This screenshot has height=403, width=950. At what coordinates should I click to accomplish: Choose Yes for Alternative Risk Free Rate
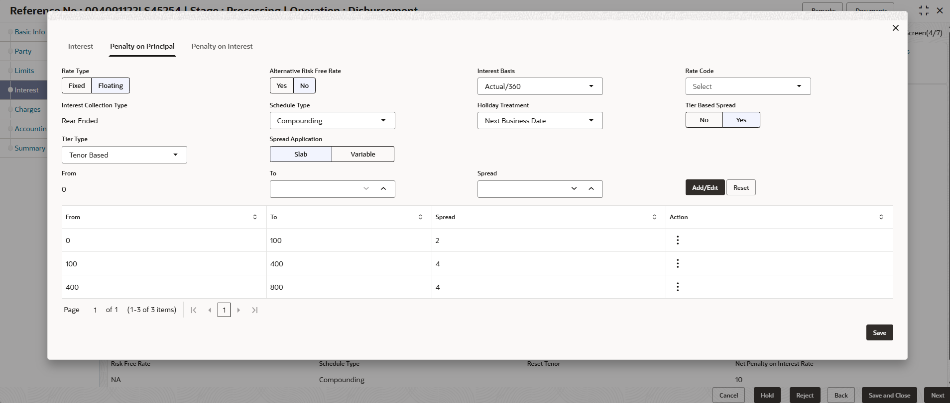282,85
